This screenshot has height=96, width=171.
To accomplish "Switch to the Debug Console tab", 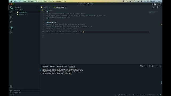I will pyautogui.click(x=62, y=66).
